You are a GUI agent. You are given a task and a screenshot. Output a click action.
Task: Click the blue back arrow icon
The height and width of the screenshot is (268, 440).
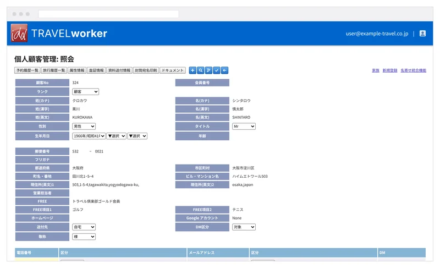click(224, 70)
